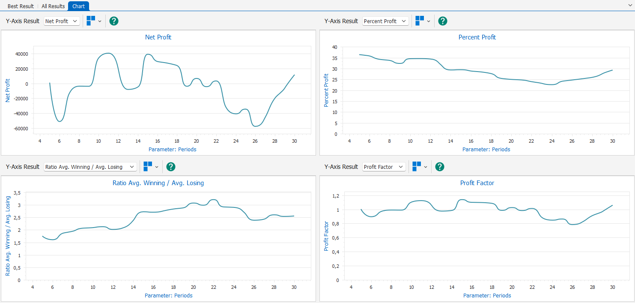Viewport: 635px width, 303px height.
Task: Expand layout arrow next to Ratio Avg. layout icon
Action: 157,167
